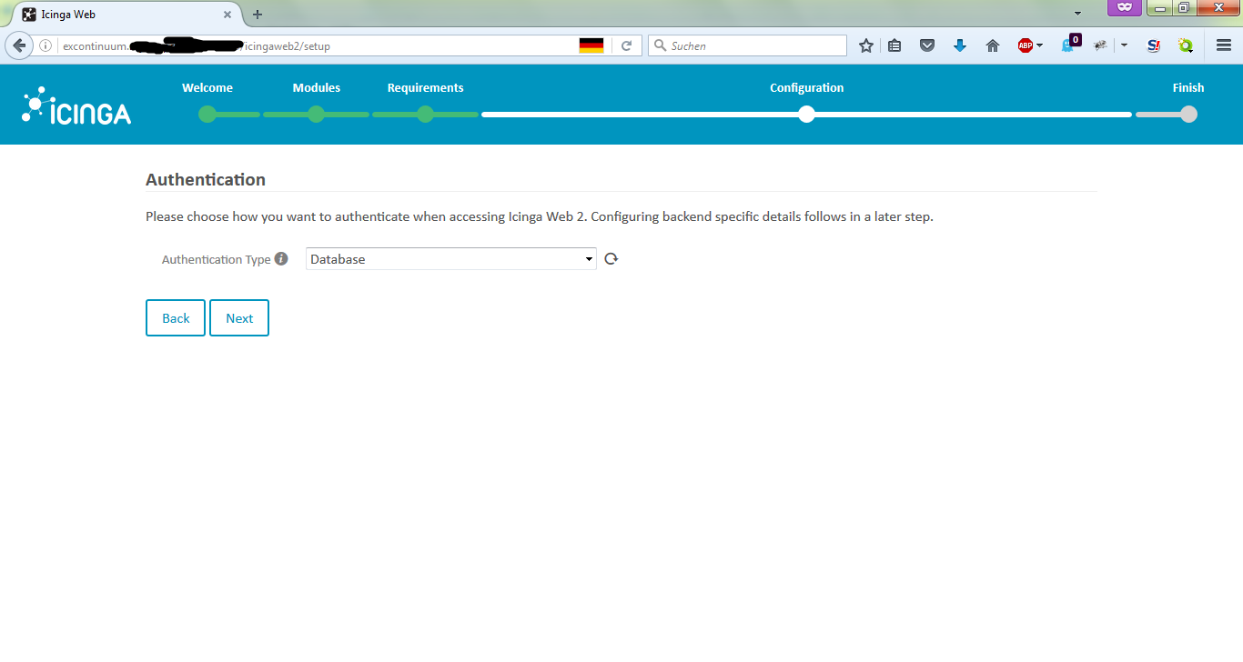Screen dimensions: 1243x662
Task: Click the German flag icon in address bar
Action: 591,45
